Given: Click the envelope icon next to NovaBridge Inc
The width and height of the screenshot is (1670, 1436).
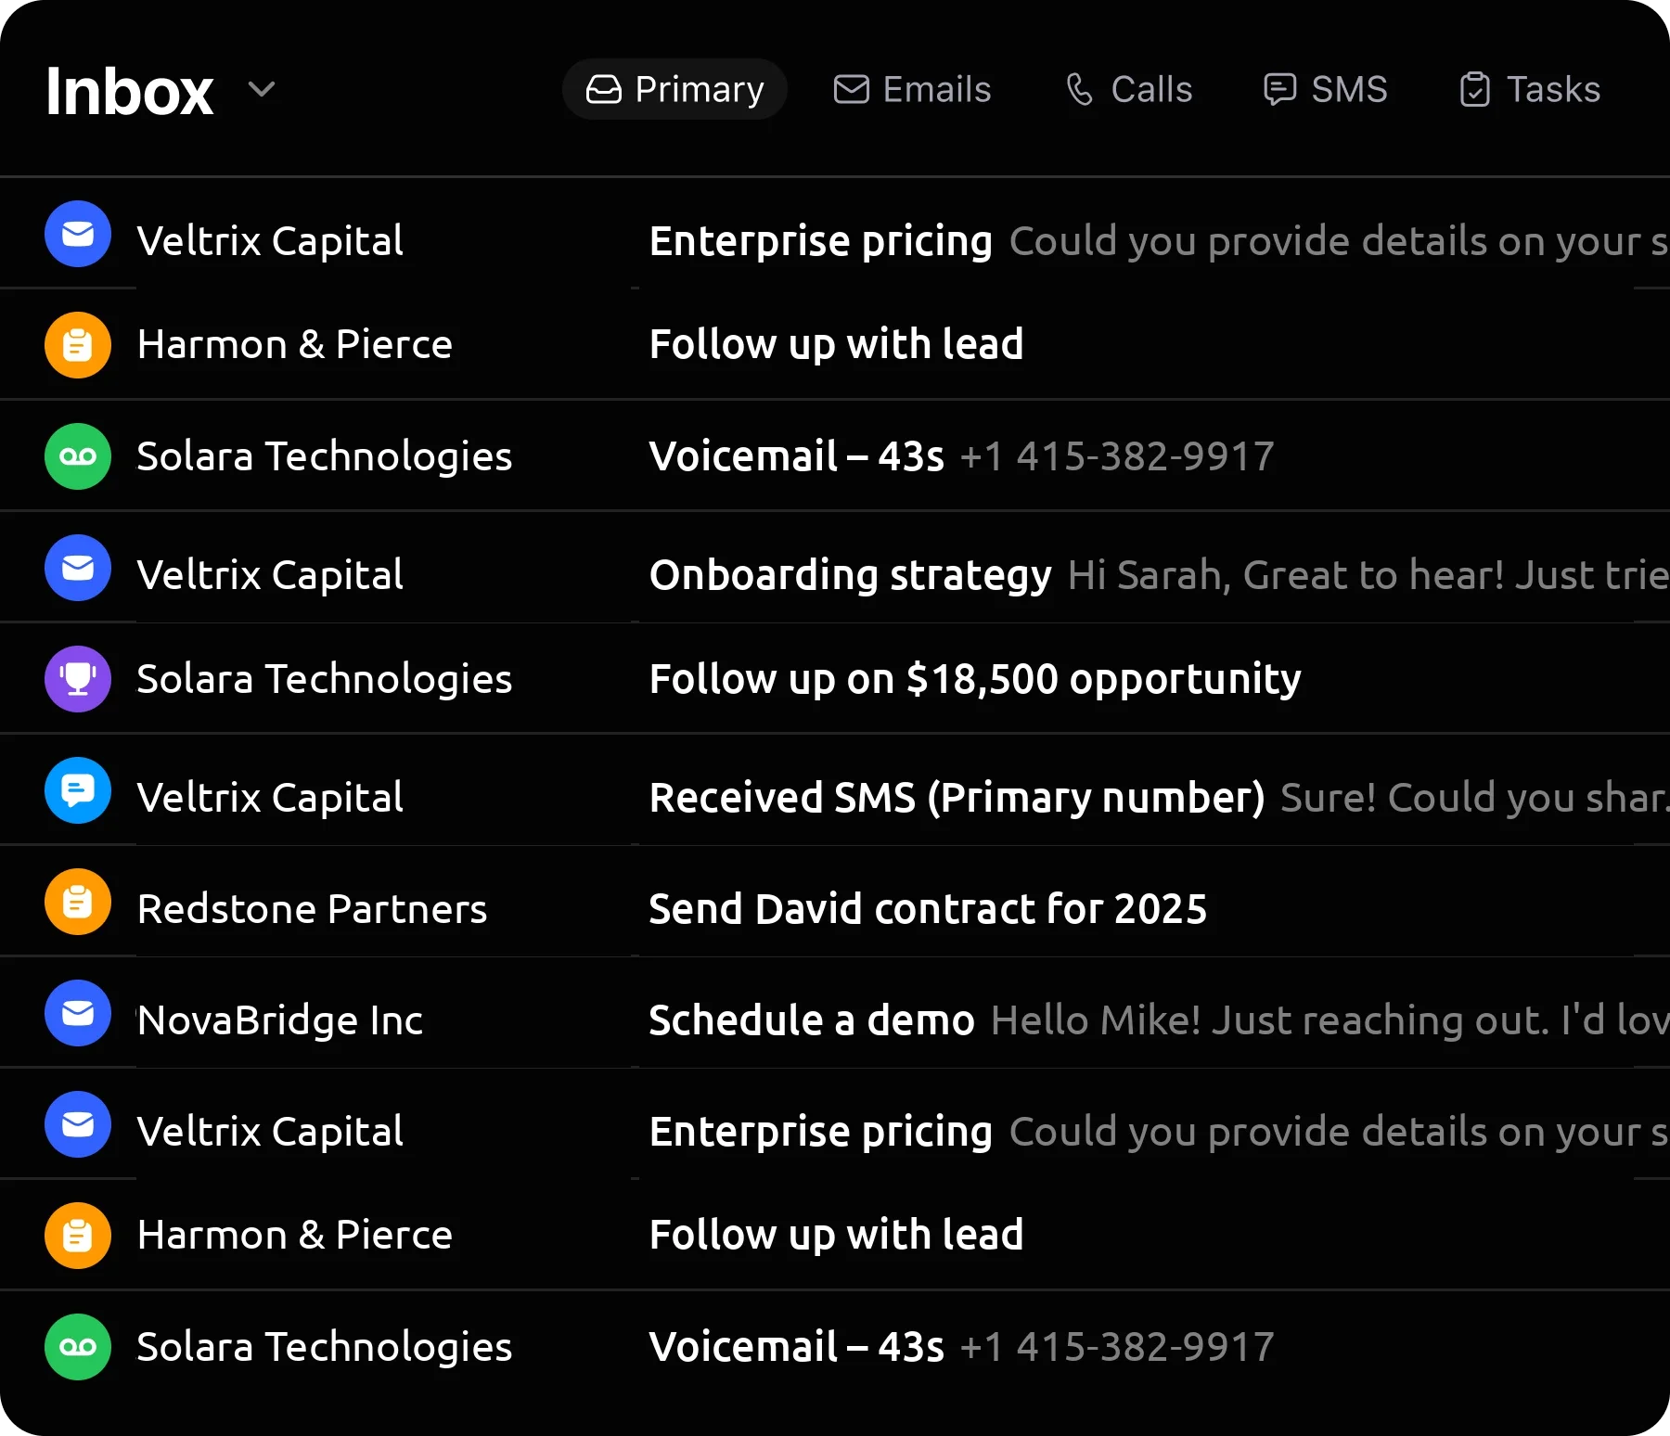Looking at the screenshot, I should [x=78, y=1012].
